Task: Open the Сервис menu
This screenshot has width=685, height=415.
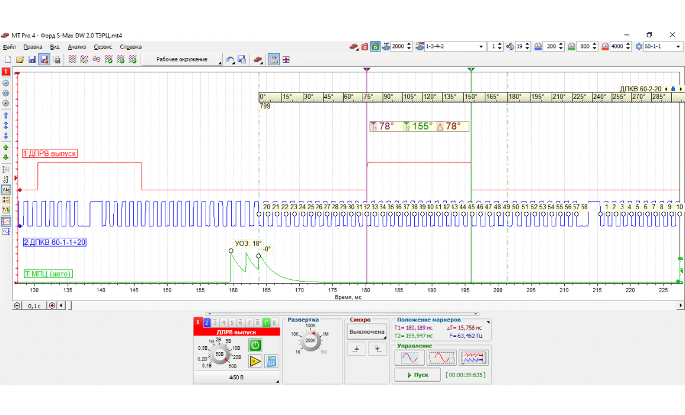Action: (x=103, y=47)
